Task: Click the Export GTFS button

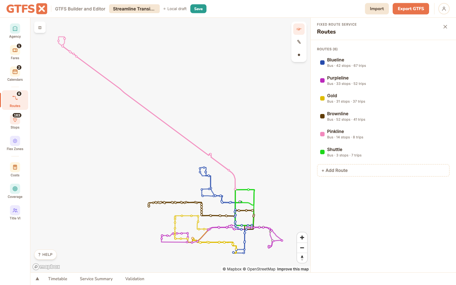Action: (411, 9)
